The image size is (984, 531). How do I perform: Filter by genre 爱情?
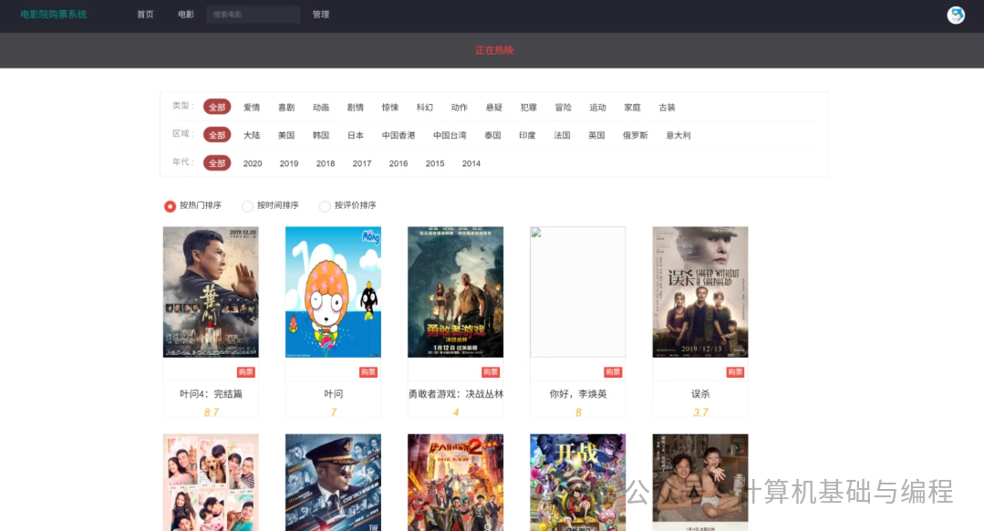252,108
